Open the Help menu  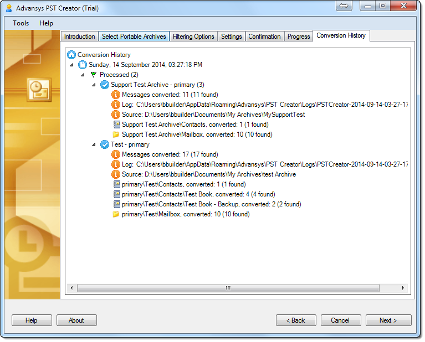(x=46, y=23)
